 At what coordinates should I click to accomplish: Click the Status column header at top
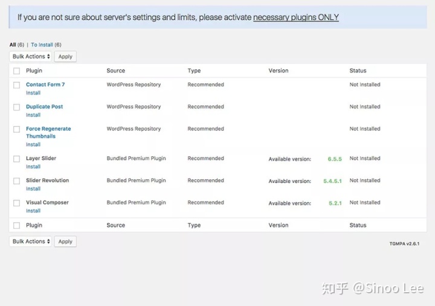pyautogui.click(x=358, y=71)
